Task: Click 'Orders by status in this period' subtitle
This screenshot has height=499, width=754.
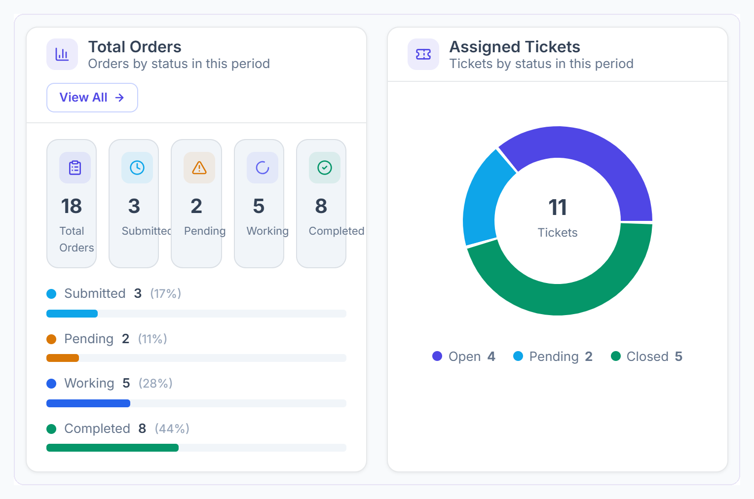Action: pos(179,64)
